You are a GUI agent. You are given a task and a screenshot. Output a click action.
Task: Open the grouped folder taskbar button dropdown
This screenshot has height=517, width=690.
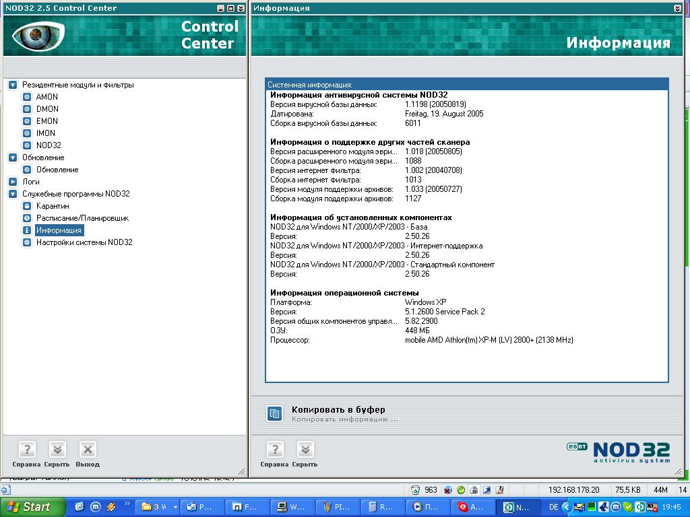(x=175, y=507)
